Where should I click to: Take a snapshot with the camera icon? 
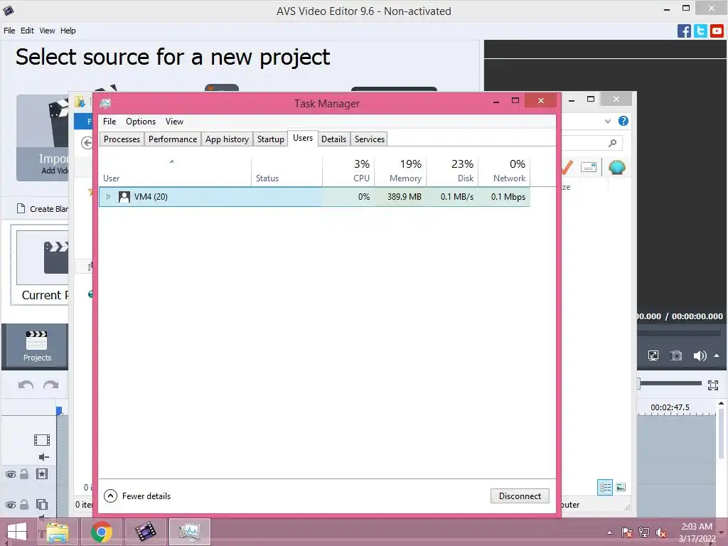pyautogui.click(x=676, y=355)
